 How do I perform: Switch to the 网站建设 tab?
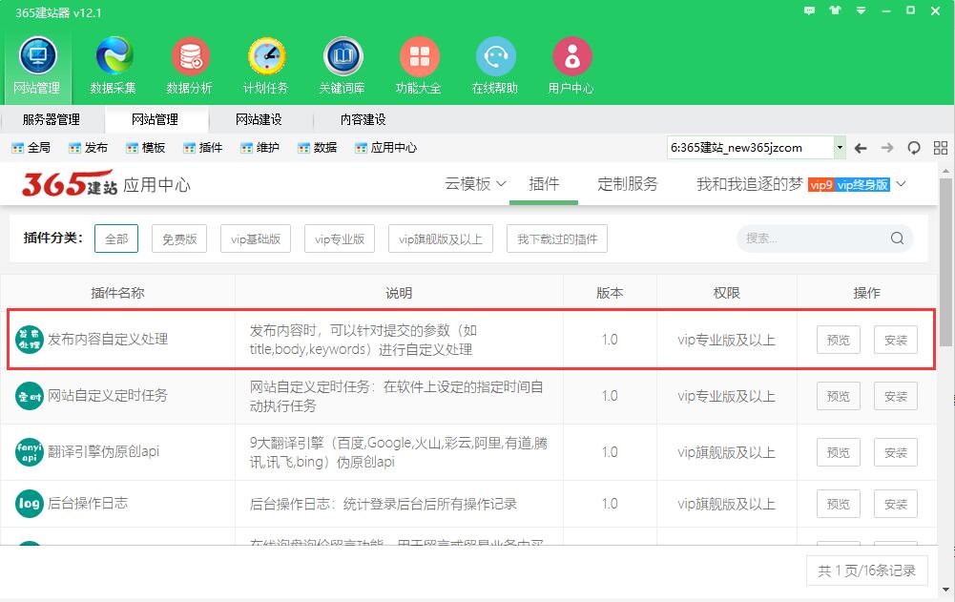(259, 119)
